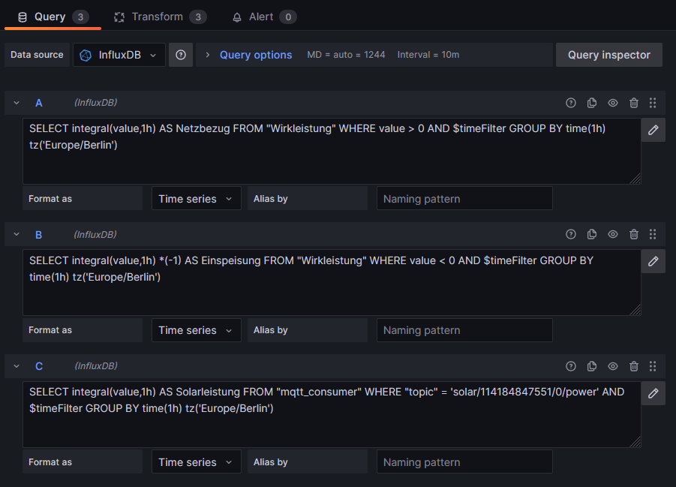Click the Alias by field of query A
The width and height of the screenshot is (676, 487).
click(464, 199)
